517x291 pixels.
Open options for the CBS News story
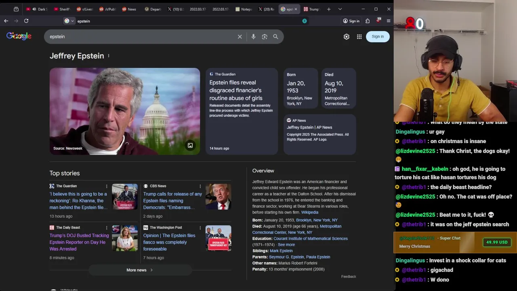pos(200,186)
